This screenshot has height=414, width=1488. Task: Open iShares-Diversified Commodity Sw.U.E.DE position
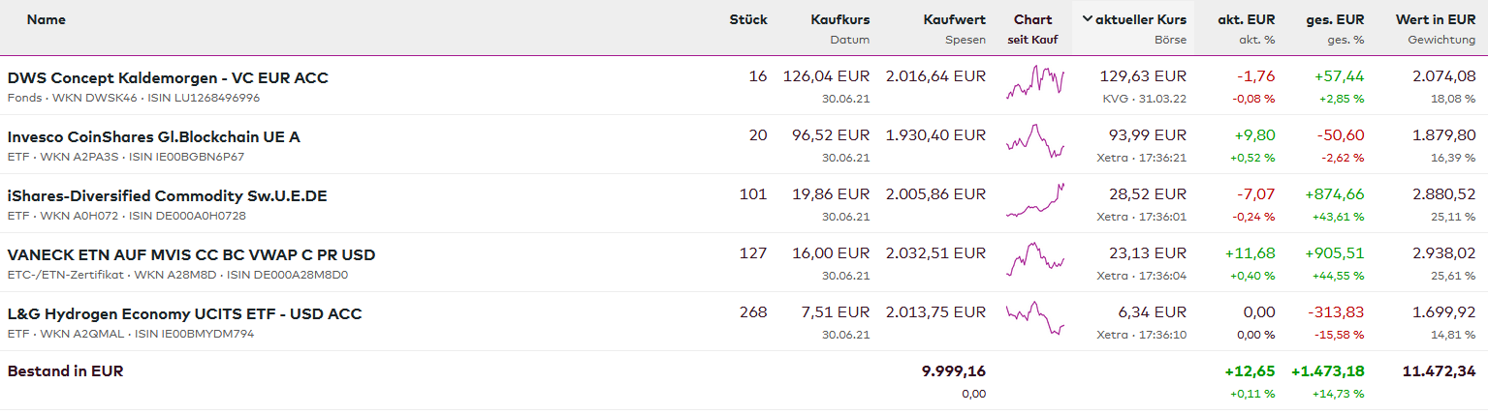[167, 195]
